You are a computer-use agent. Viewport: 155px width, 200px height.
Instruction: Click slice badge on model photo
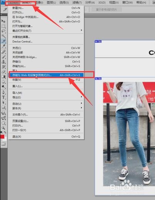[x=98, y=78]
